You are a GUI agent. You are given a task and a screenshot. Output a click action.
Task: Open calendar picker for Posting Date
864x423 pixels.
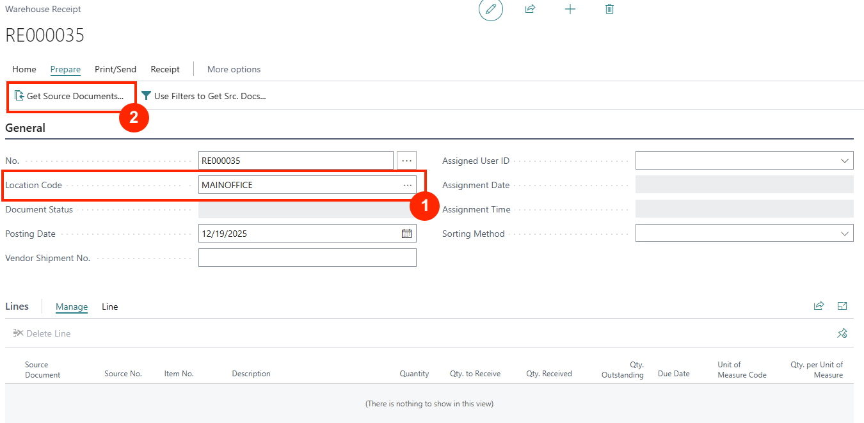[x=406, y=234]
